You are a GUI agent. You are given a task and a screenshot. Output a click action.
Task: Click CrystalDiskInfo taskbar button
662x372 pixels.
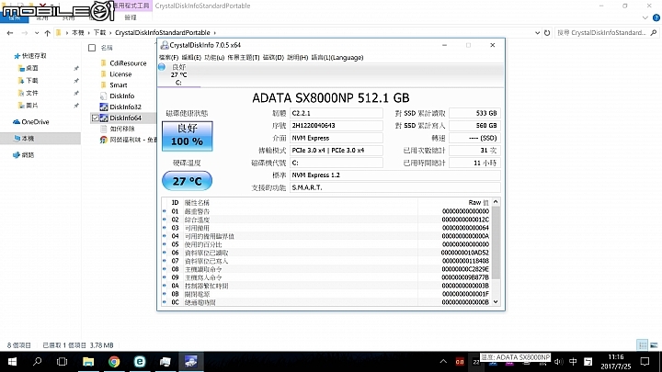tap(191, 362)
